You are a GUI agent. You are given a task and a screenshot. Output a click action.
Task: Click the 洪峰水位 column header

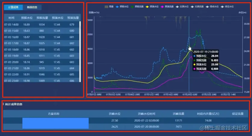115,114
